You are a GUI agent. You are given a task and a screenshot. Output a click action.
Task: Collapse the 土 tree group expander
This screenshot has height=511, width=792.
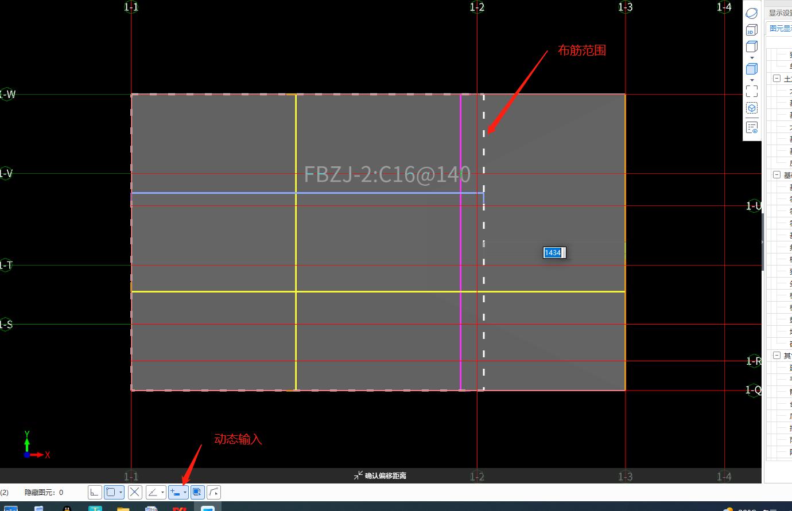[777, 79]
